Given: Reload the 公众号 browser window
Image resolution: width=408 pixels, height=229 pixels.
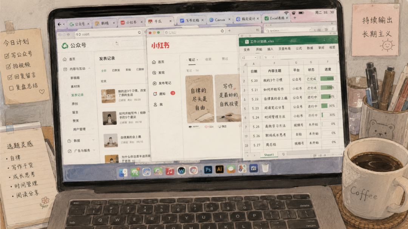Looking at the screenshot, I should [x=139, y=32].
